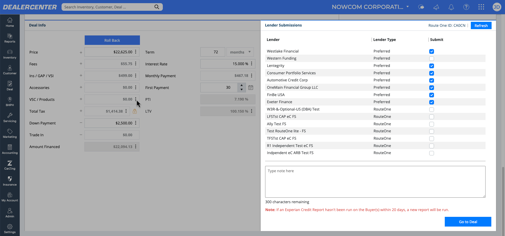Viewport: 505px width, 236px height.
Task: Open the JD user profile avatar
Action: click(497, 7)
